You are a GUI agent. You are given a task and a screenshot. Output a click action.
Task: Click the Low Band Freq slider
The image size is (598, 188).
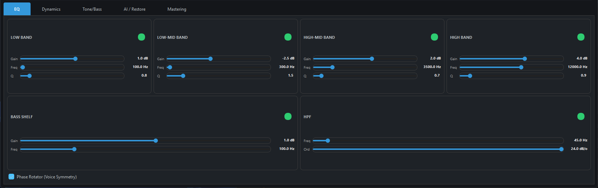tap(72, 67)
